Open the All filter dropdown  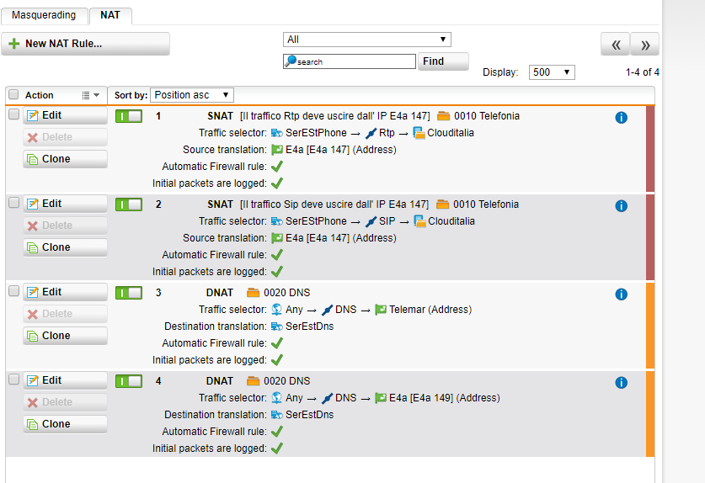(367, 40)
